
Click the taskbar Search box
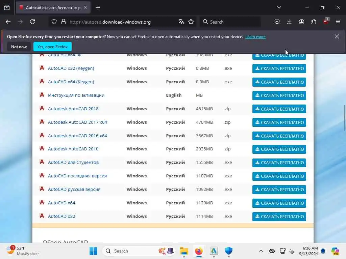click(139, 251)
